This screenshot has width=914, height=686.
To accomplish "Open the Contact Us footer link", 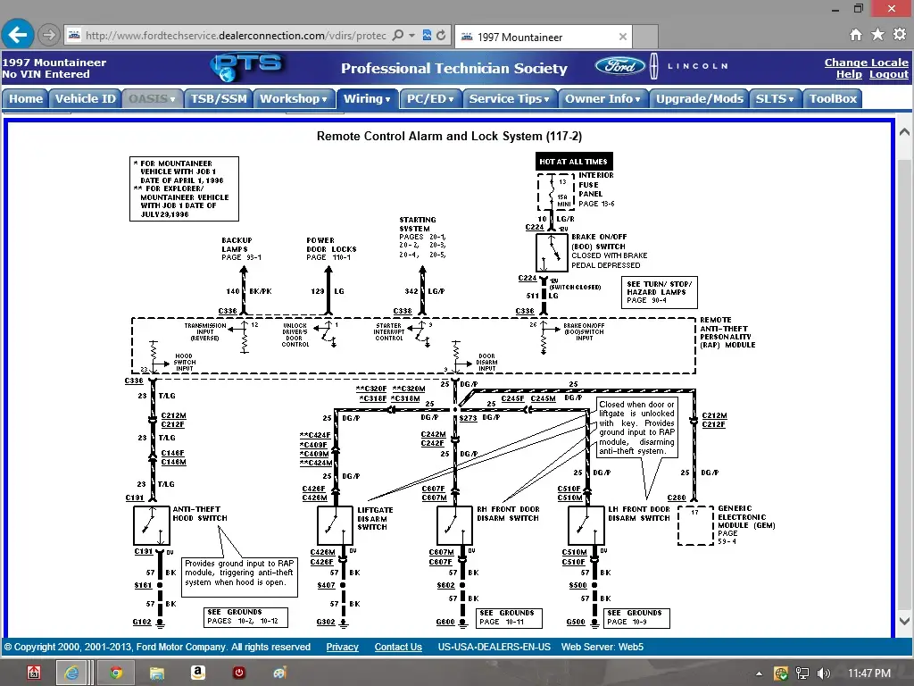I will (x=398, y=647).
